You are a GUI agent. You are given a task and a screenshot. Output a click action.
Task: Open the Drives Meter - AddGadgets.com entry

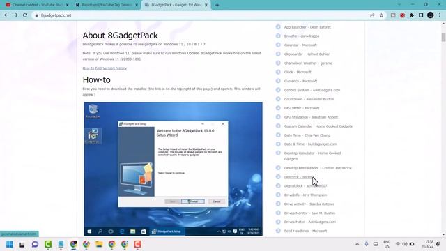coord(309,222)
